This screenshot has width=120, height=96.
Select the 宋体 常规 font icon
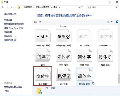43,74
